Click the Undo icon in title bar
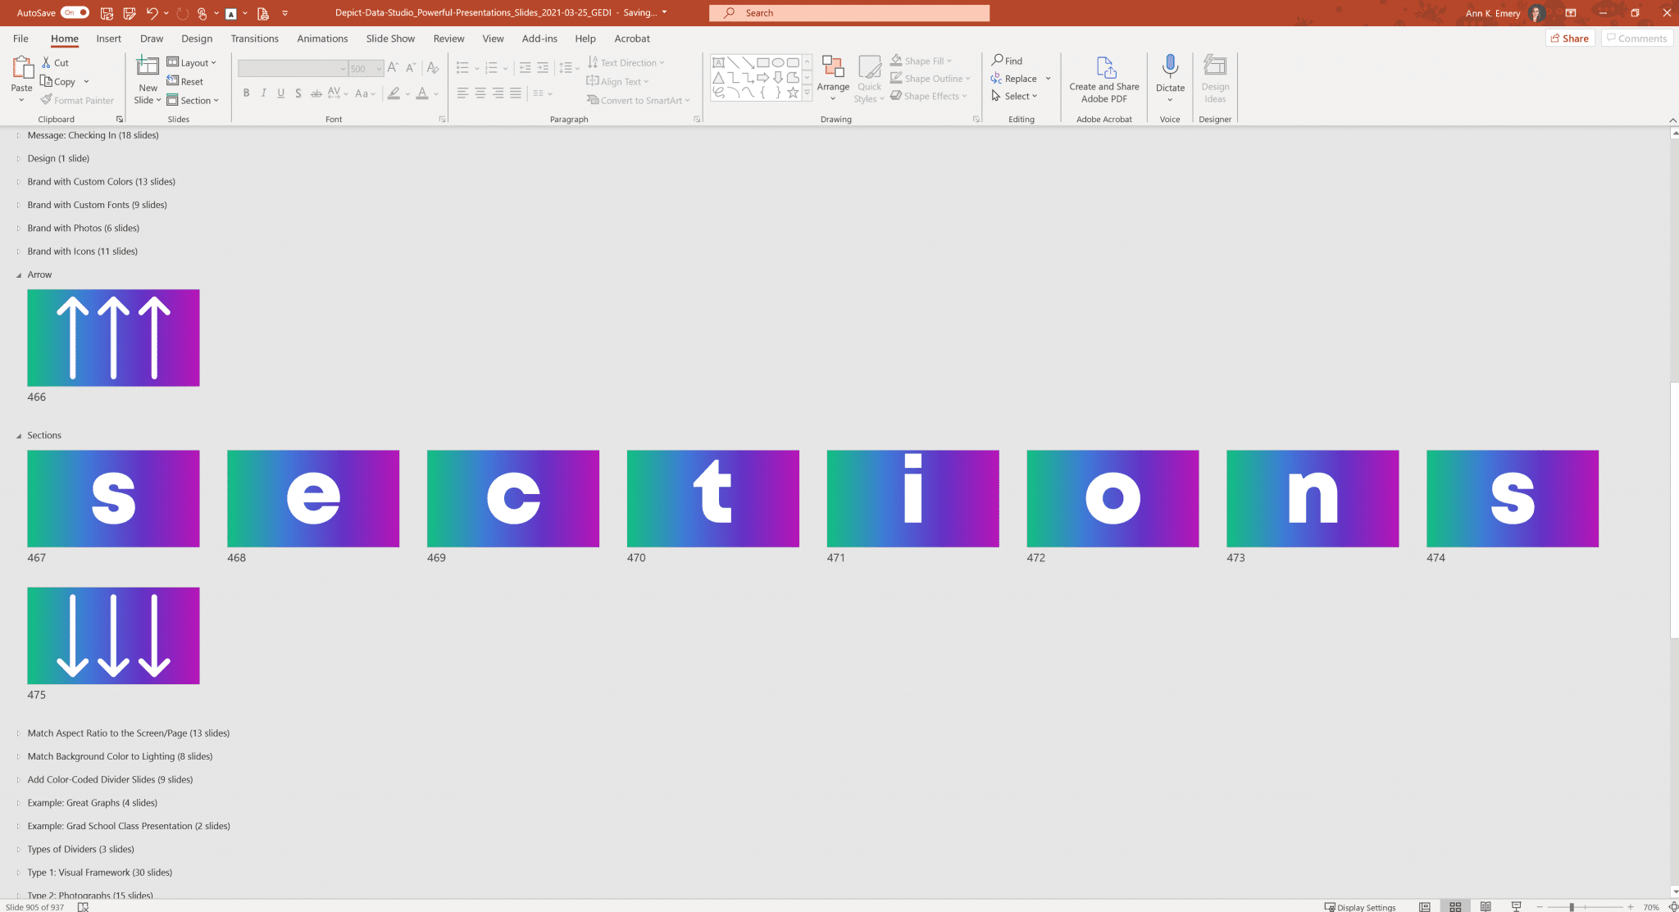The height and width of the screenshot is (912, 1679). click(152, 12)
